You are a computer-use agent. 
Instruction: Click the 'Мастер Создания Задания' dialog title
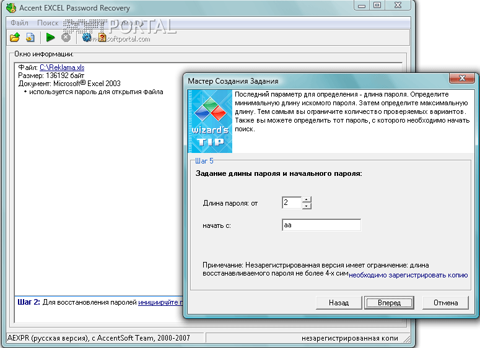click(x=233, y=81)
